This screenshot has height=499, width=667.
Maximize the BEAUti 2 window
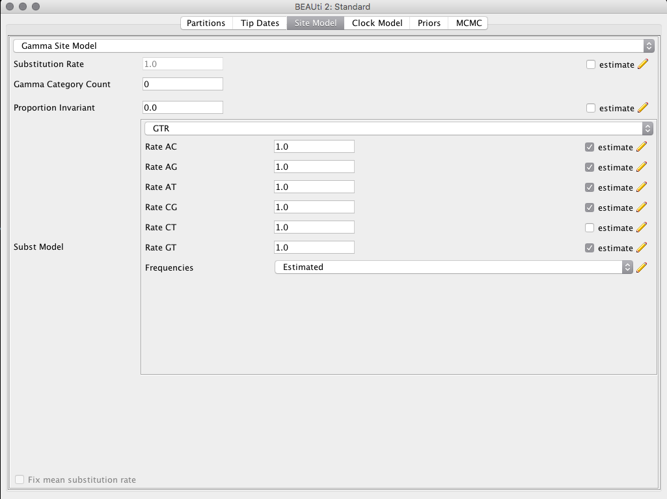point(36,7)
